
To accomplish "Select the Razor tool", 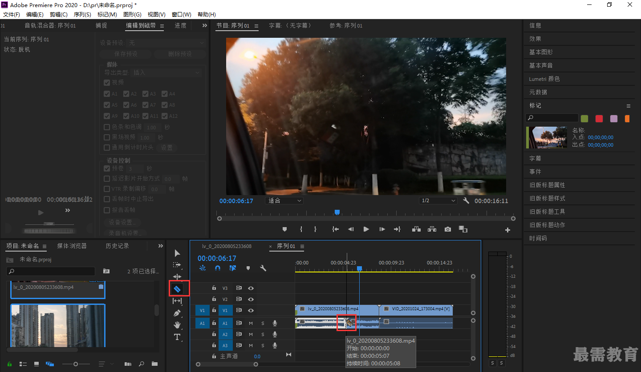I will pos(177,289).
